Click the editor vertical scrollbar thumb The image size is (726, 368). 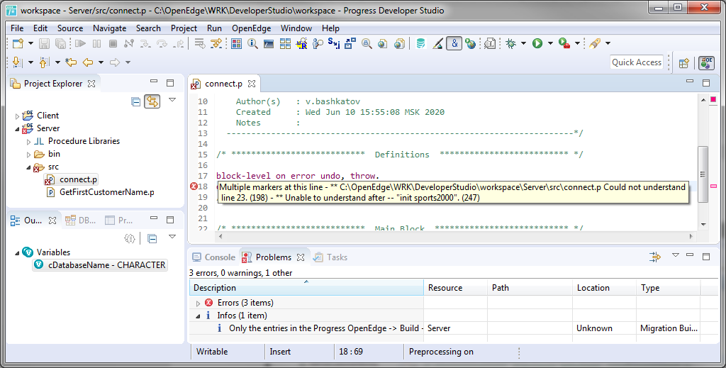click(x=703, y=174)
